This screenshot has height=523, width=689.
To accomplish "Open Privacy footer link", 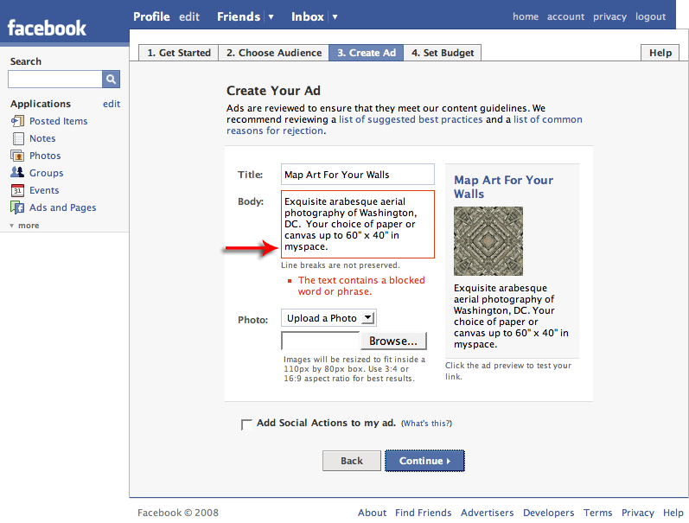I will pos(638,513).
